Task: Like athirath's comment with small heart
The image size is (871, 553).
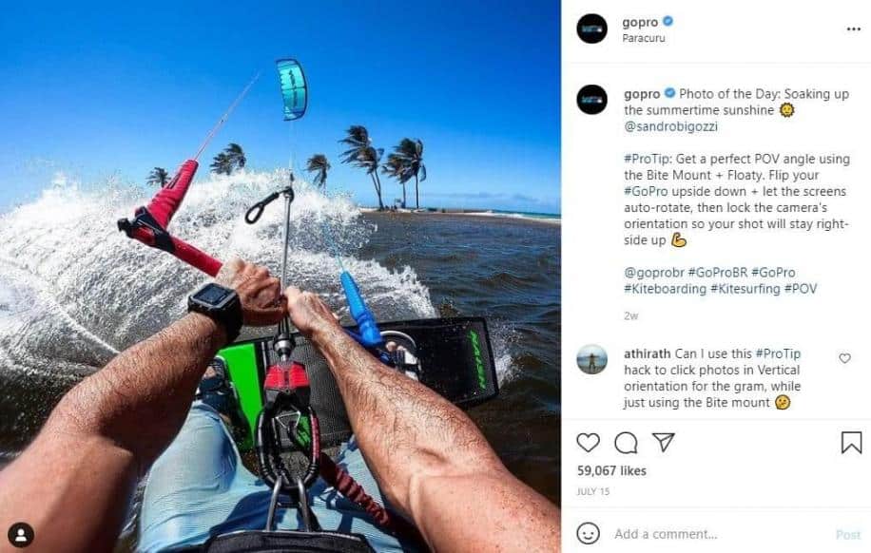Action: pyautogui.click(x=845, y=358)
